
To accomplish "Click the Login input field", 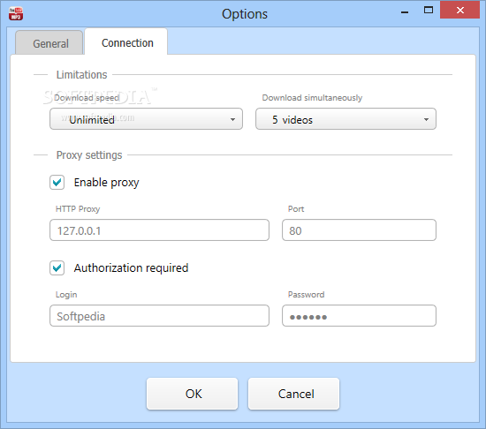I will click(x=159, y=316).
